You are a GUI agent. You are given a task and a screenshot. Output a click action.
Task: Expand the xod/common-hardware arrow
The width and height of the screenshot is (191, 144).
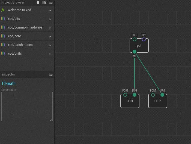[x=50, y=28]
